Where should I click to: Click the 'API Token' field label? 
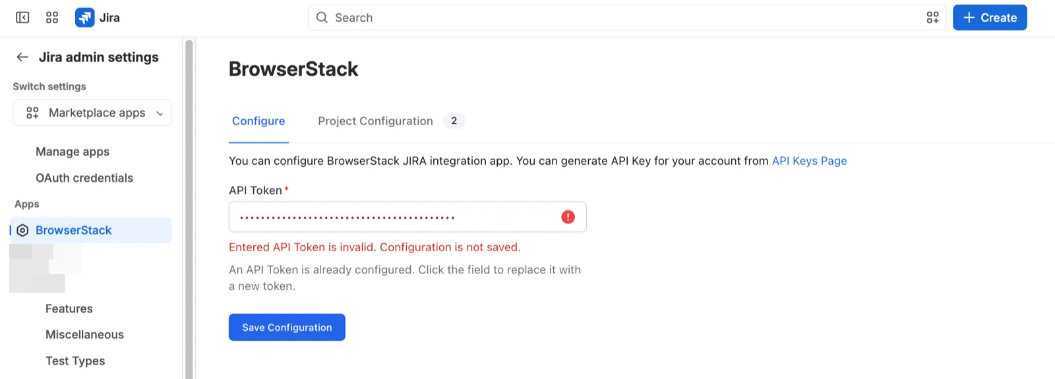tap(255, 190)
